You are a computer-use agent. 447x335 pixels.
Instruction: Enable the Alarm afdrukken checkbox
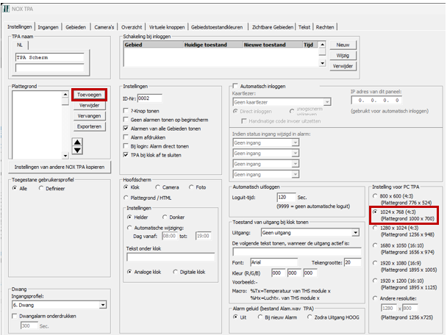click(x=126, y=136)
